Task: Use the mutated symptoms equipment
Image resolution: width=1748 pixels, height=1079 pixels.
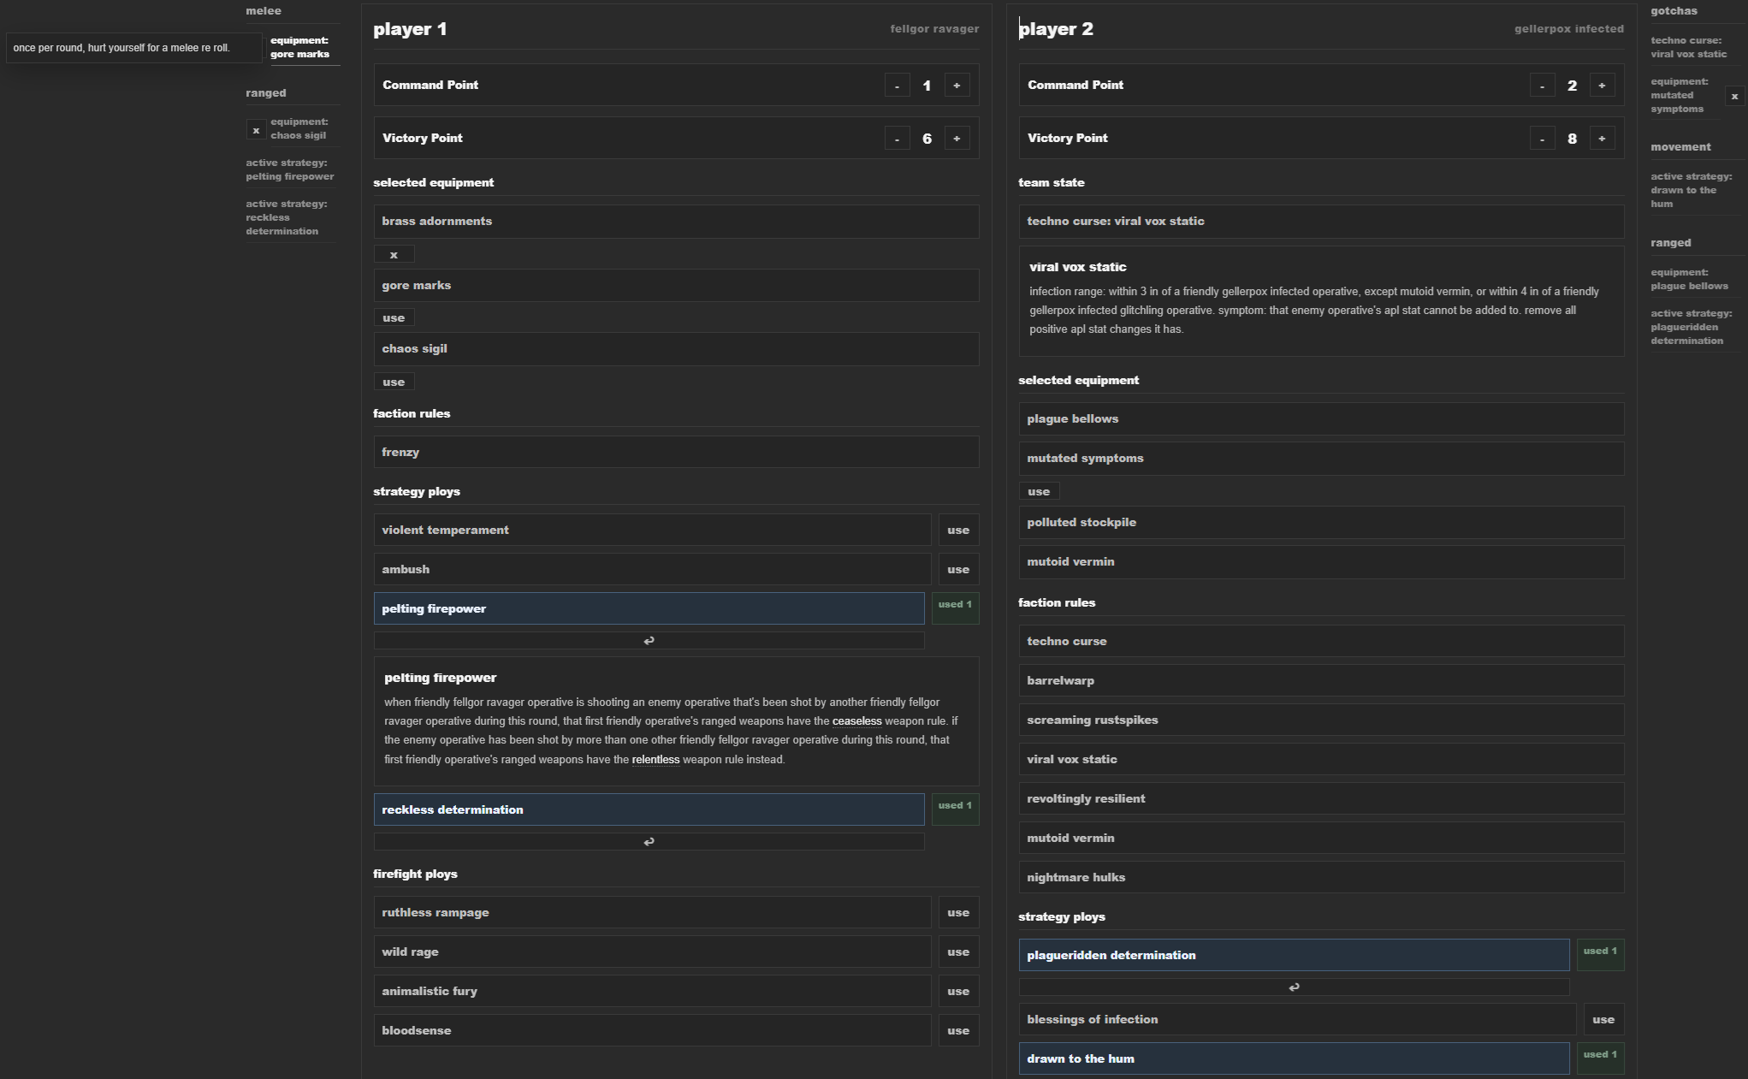Action: 1039,491
